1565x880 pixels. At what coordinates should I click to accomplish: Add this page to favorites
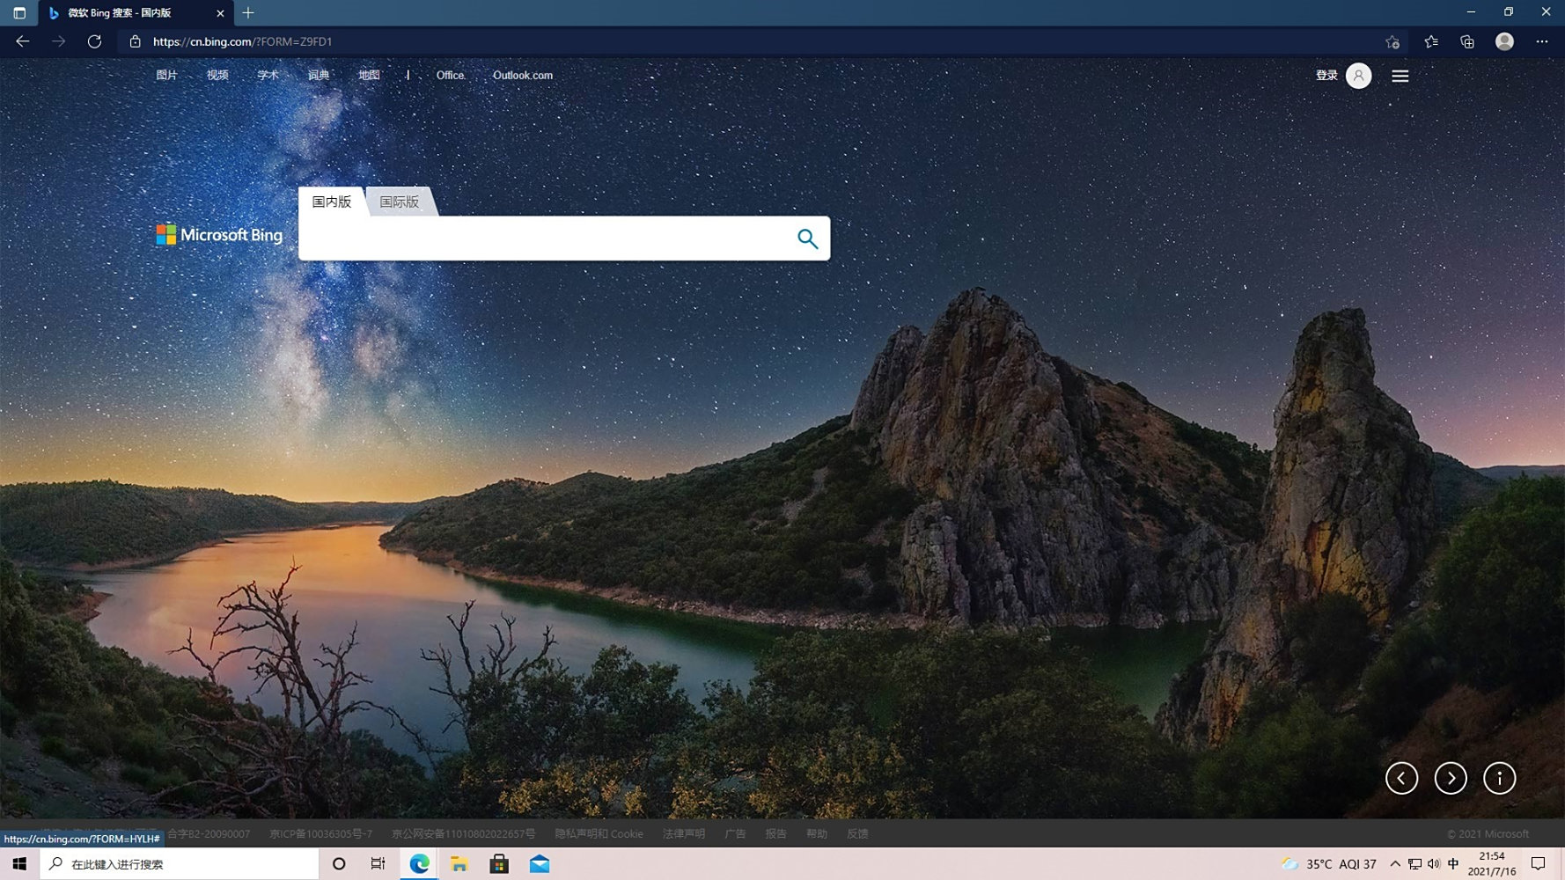point(1392,41)
